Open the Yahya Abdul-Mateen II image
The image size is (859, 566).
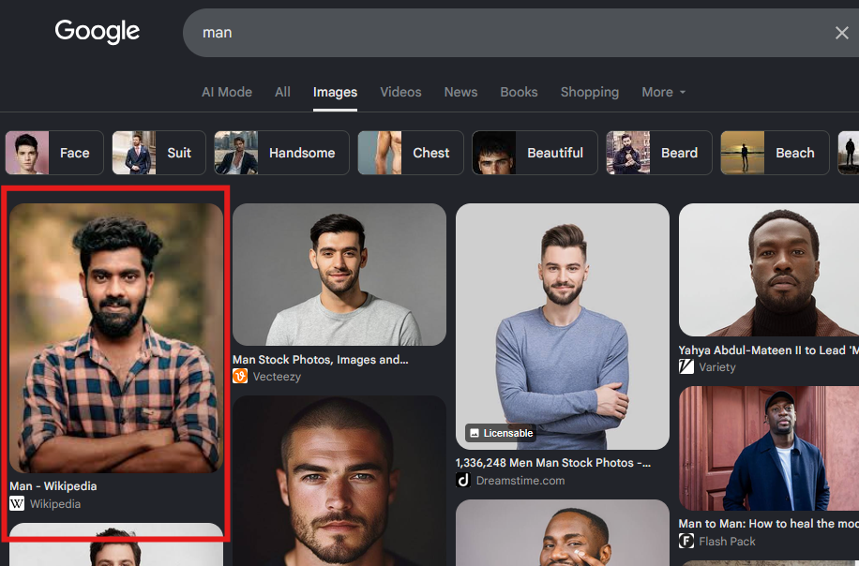[769, 270]
